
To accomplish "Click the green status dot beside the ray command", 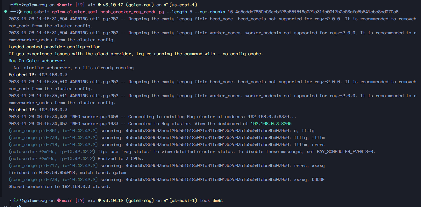I will point(6,12).
